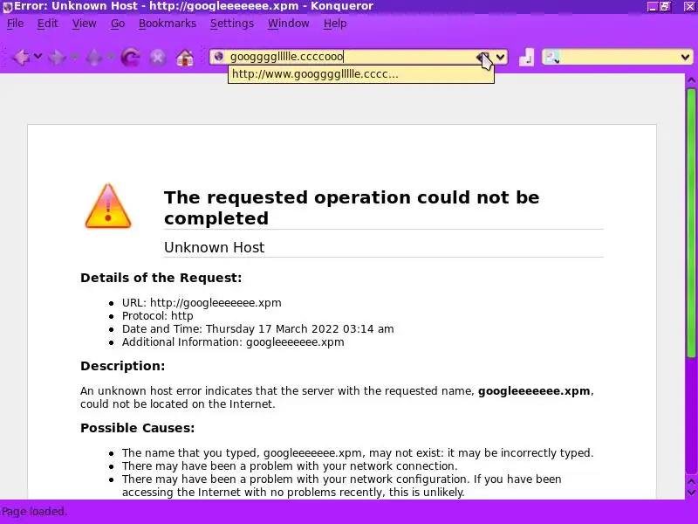Open the View menu
This screenshot has width=698, height=524.
pos(84,24)
